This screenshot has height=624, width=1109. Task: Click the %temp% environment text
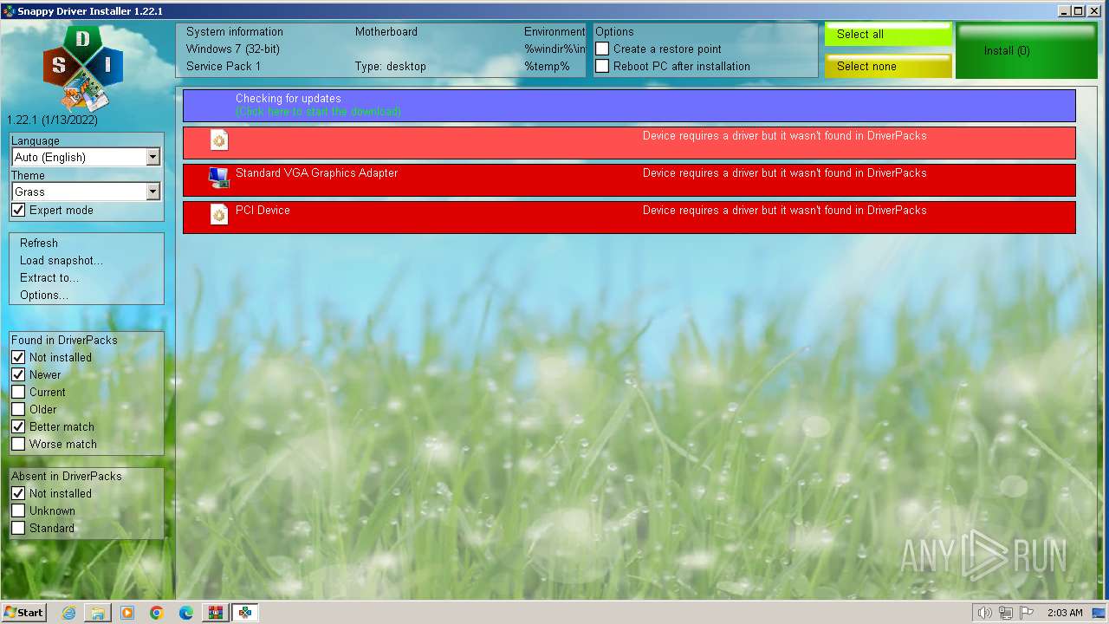pyautogui.click(x=547, y=67)
